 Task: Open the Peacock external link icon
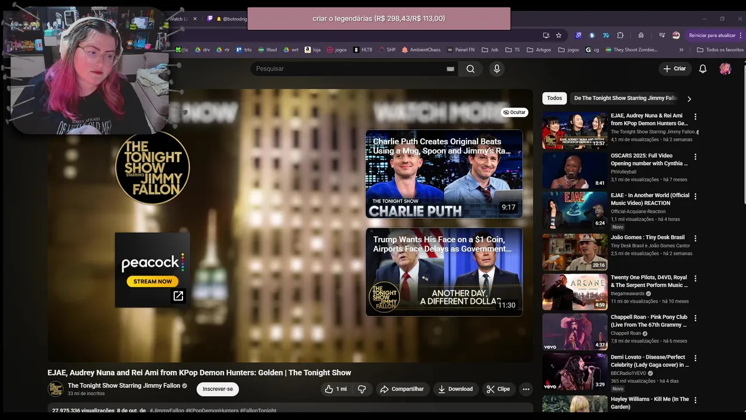pos(178,296)
